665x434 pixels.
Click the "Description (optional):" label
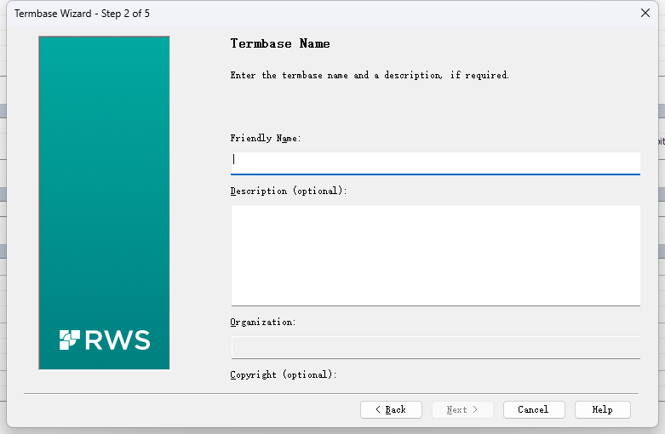[x=289, y=191]
